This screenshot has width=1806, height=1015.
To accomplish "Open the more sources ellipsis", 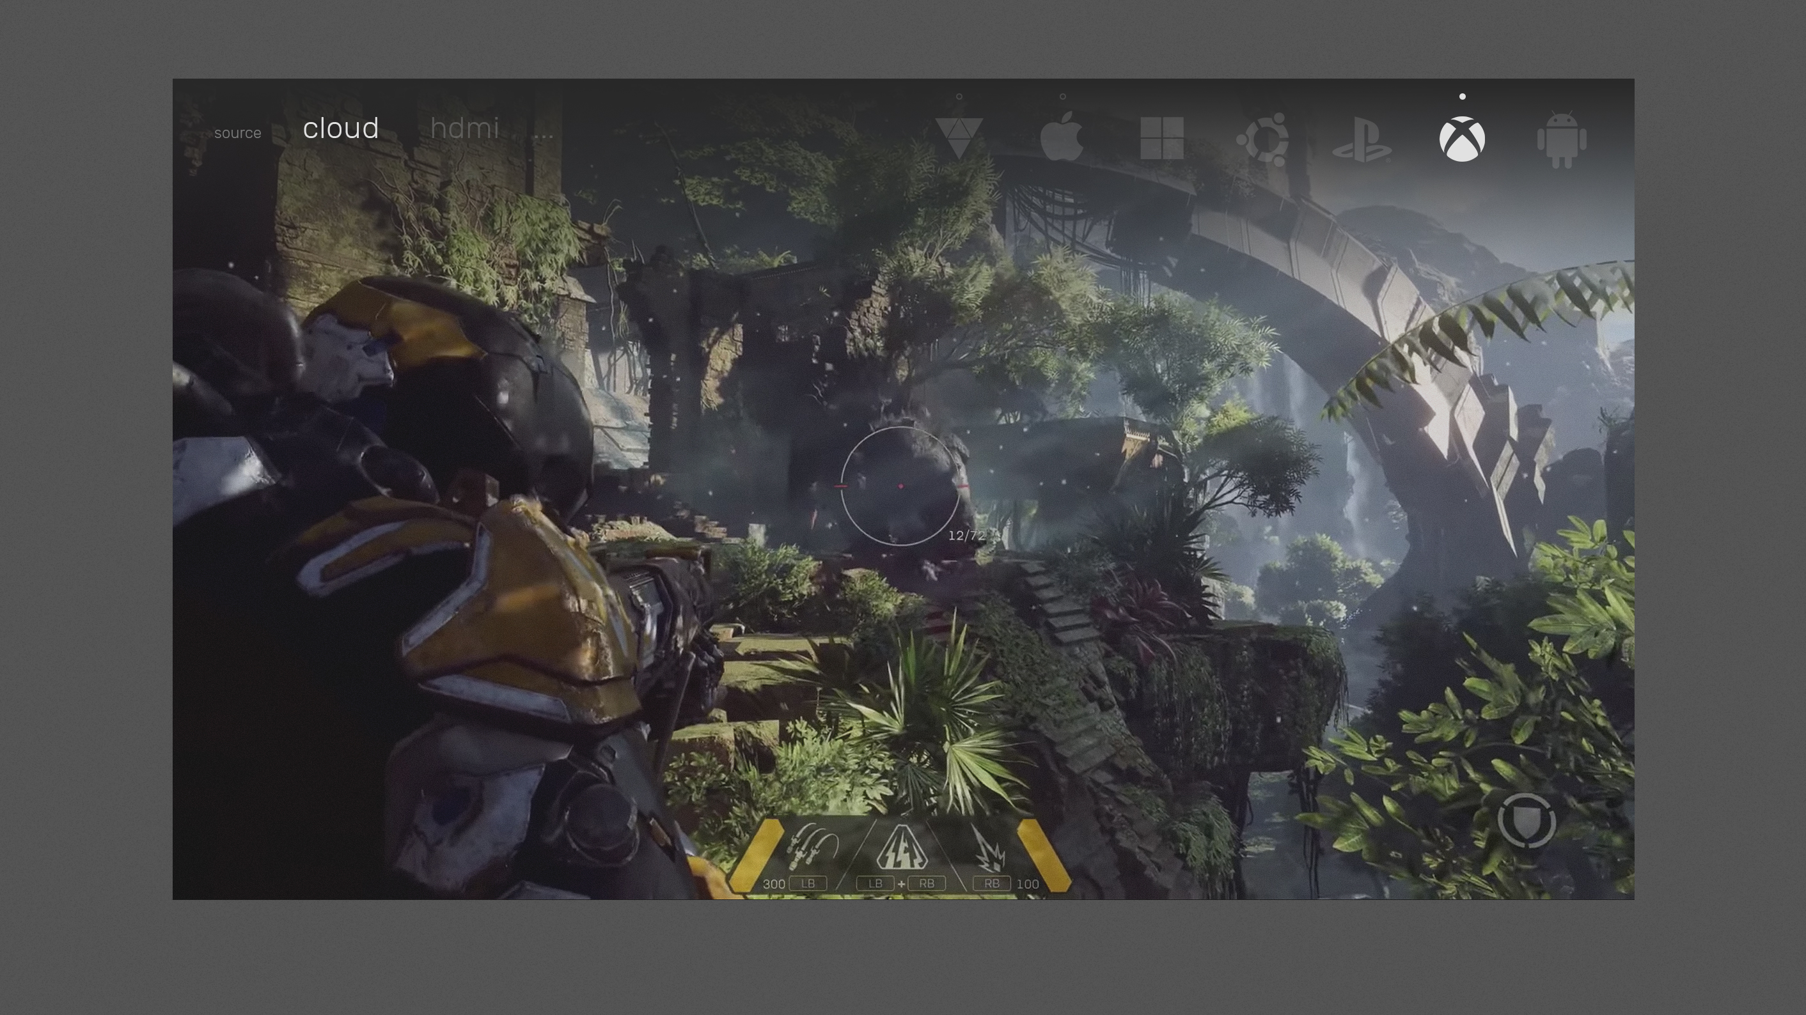I will pyautogui.click(x=544, y=134).
